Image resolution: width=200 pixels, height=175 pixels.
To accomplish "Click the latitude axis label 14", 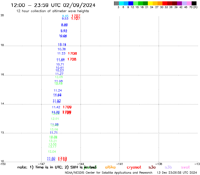I will click(x=2, y=104).
